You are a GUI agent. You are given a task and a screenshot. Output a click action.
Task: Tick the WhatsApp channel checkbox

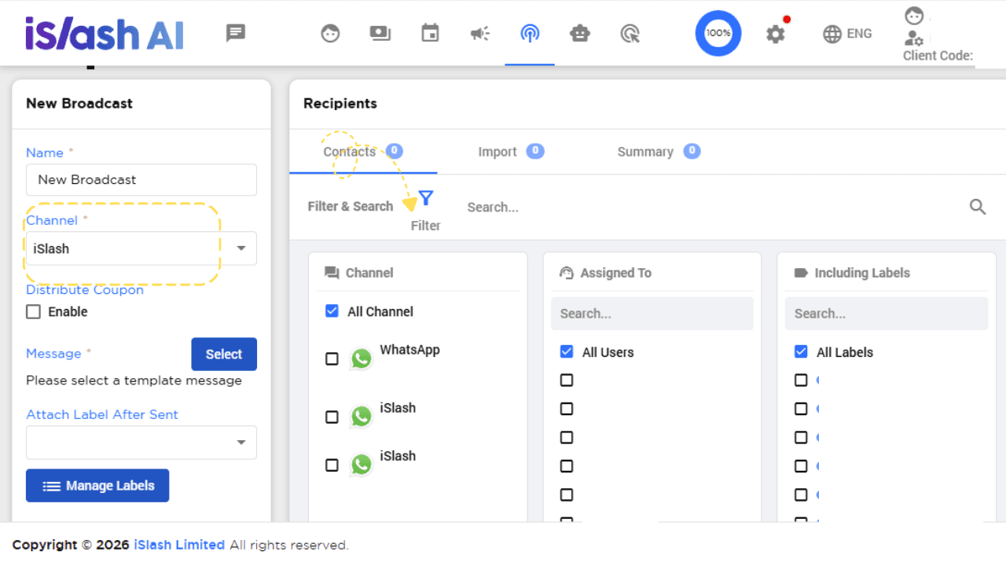[332, 359]
